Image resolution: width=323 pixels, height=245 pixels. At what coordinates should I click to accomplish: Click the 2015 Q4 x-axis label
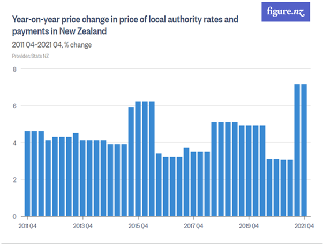click(138, 225)
